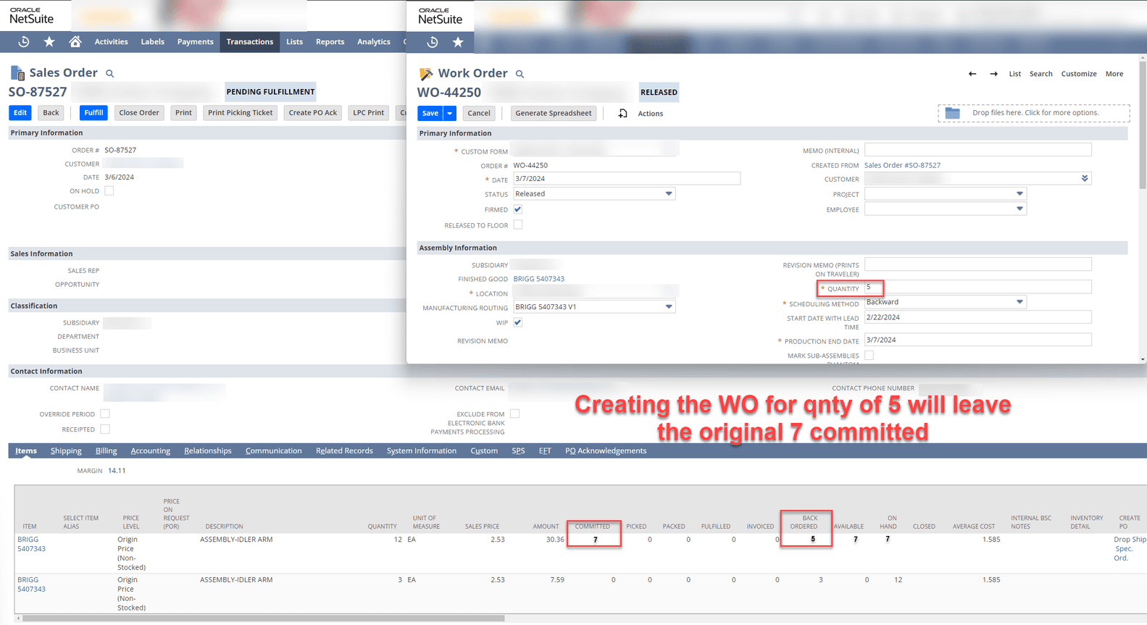
Task: Open shortcuts star in Work Order window
Action: (x=458, y=42)
